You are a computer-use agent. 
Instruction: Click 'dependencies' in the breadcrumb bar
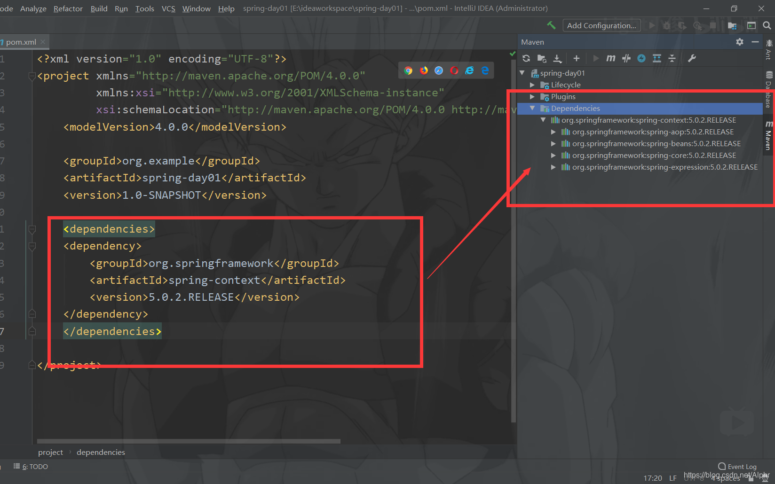101,452
